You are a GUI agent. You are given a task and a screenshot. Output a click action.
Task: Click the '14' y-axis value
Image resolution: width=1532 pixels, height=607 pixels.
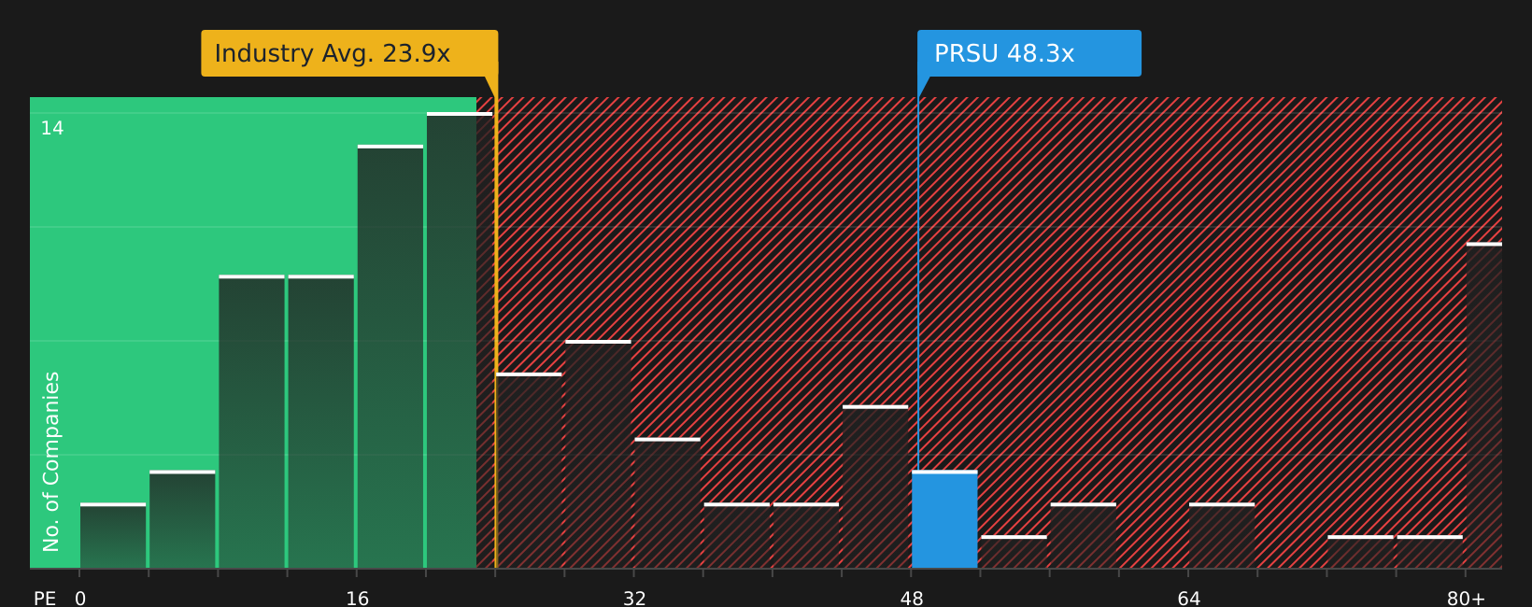point(52,129)
